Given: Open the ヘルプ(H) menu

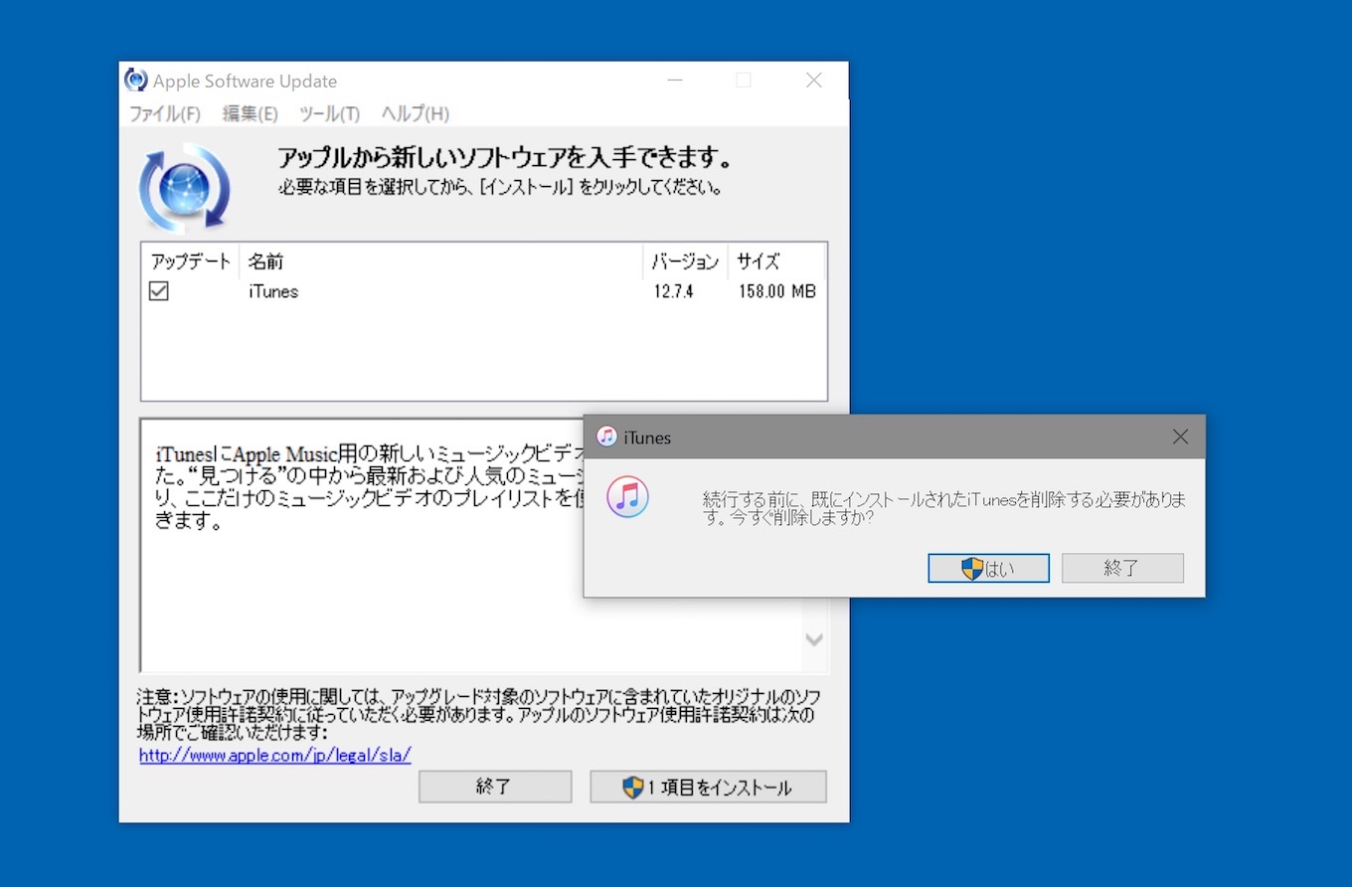Looking at the screenshot, I should click(416, 113).
